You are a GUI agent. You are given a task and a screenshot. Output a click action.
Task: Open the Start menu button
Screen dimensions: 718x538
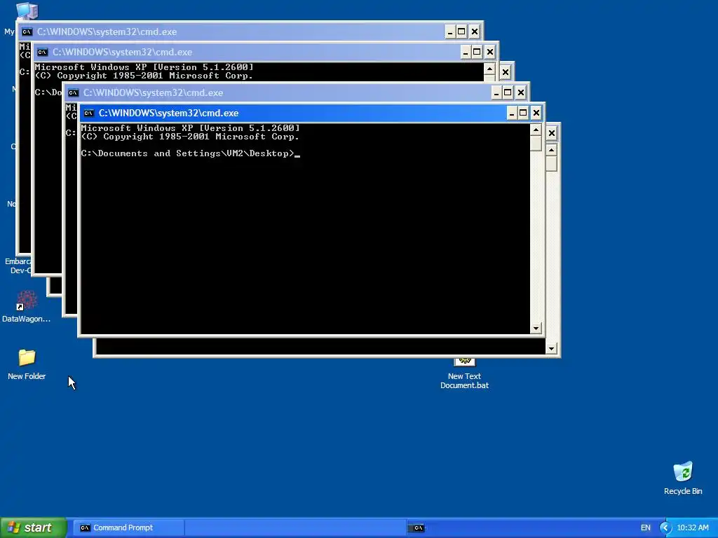pyautogui.click(x=34, y=527)
